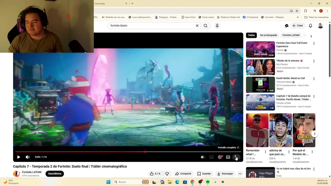This screenshot has height=186, width=331.
Task: Open options for Death Battle: Metal as Cell
Action: point(314,79)
